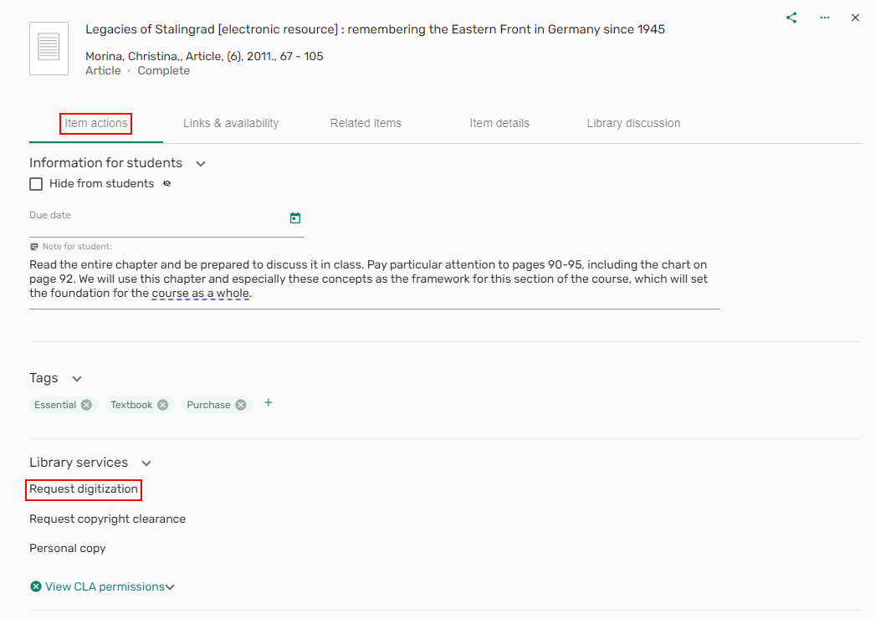Viewport: 875px width, 619px height.
Task: Open the Links & availability tab
Action: point(231,123)
